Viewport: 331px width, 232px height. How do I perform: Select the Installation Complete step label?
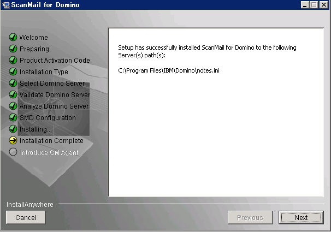(x=51, y=141)
